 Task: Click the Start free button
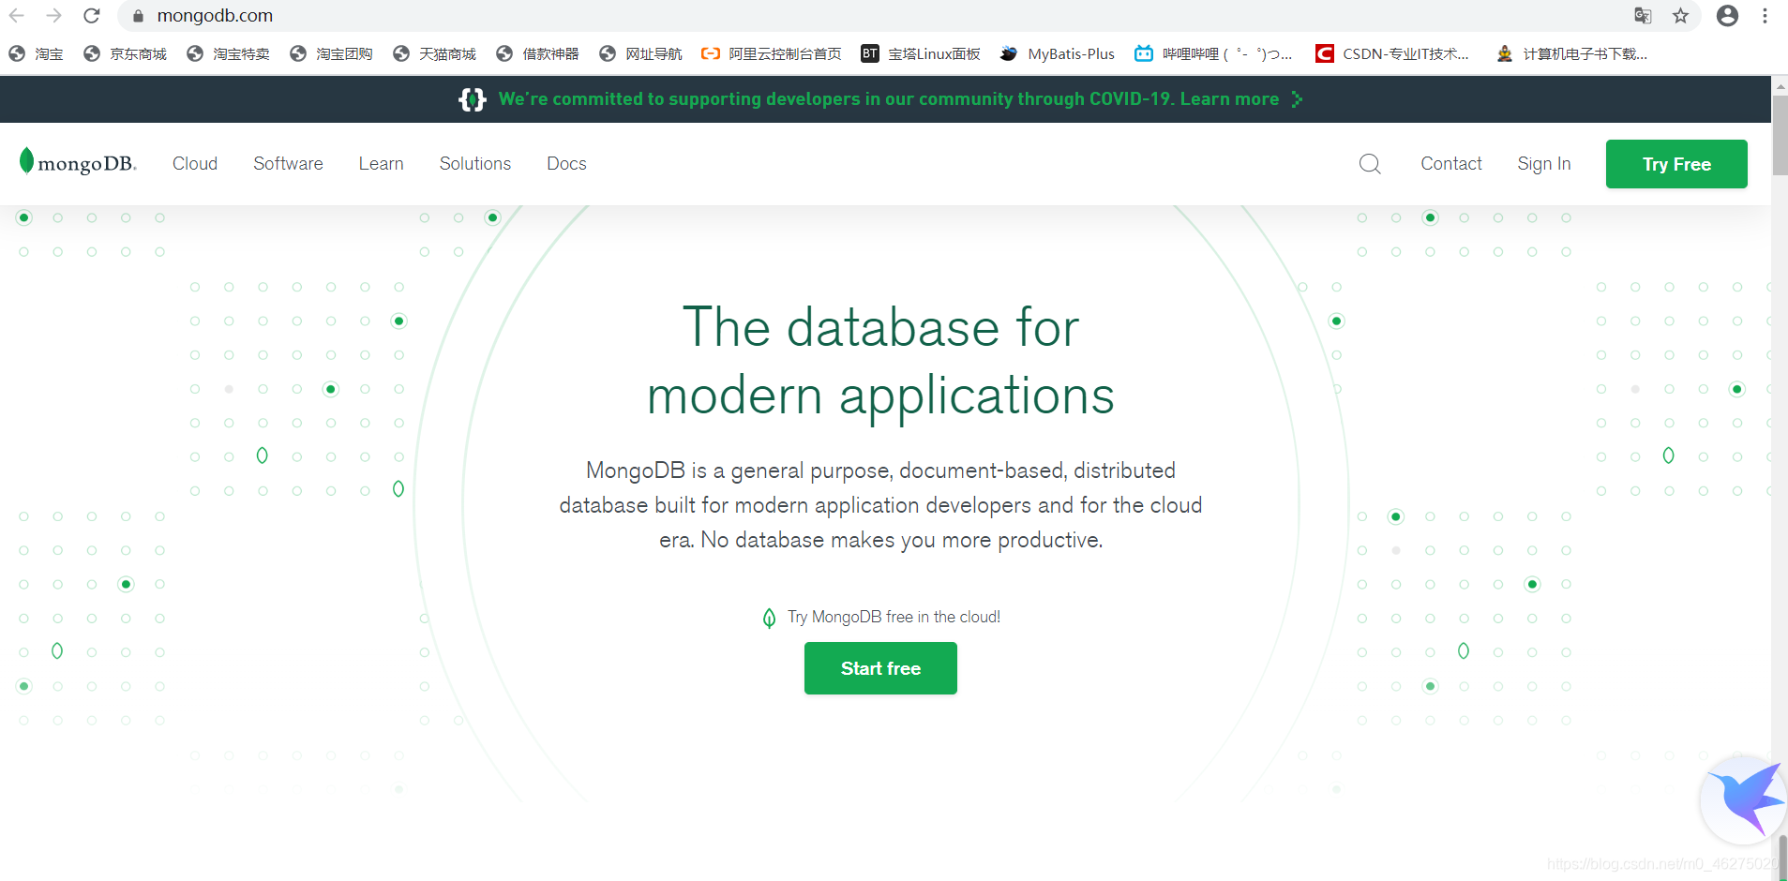pyautogui.click(x=880, y=668)
